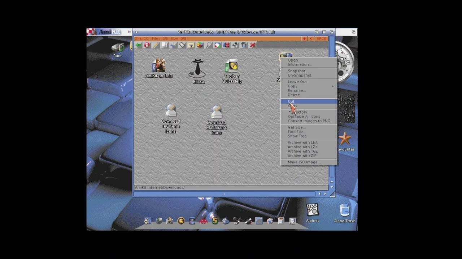Open the Favourites star desktop icon

tap(346, 141)
